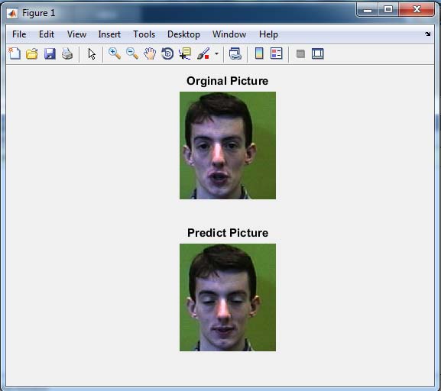This screenshot has height=391, width=441.
Task: Toggle the Brush data tool
Action: pos(203,53)
